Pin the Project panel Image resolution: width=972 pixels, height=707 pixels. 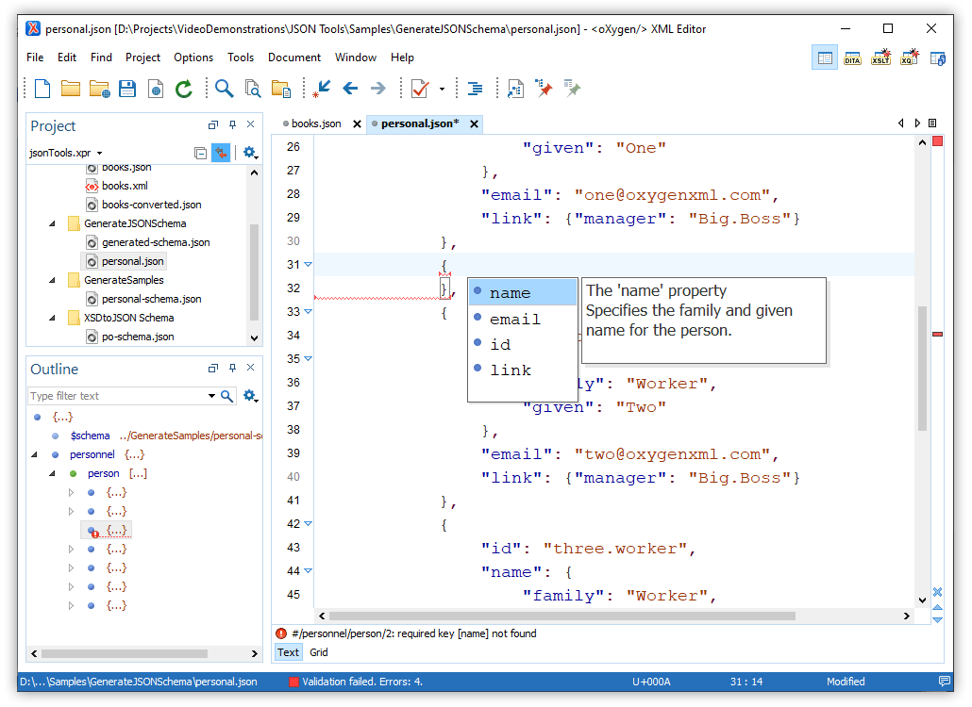pos(232,125)
